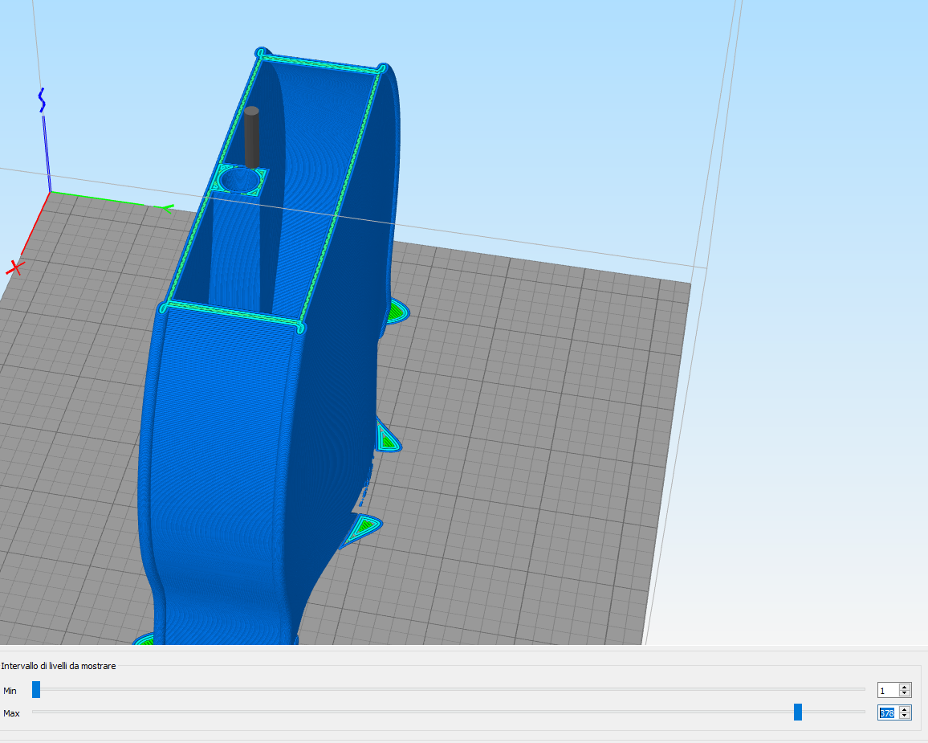
Task: Increase the Min layer value with the up arrow
Action: pyautogui.click(x=905, y=687)
